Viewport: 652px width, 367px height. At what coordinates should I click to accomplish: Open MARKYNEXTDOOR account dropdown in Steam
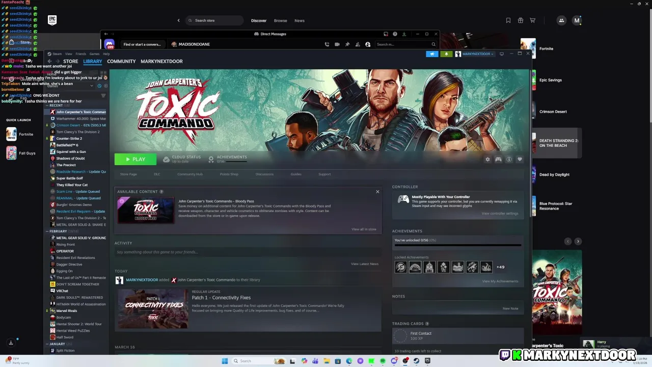pyautogui.click(x=475, y=54)
